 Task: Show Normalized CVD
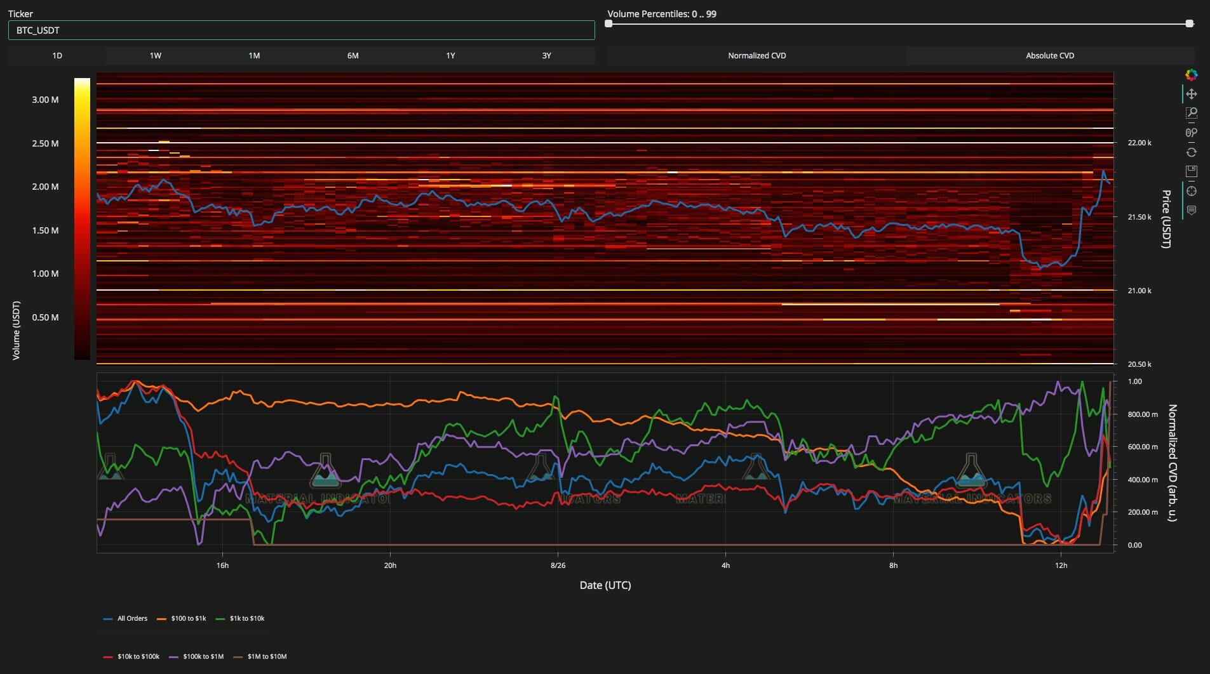coord(756,56)
